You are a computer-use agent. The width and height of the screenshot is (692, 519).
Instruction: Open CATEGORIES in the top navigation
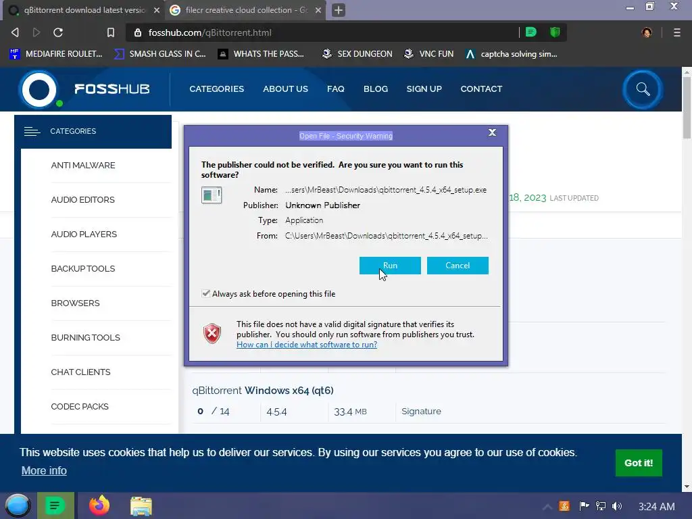[x=217, y=89]
